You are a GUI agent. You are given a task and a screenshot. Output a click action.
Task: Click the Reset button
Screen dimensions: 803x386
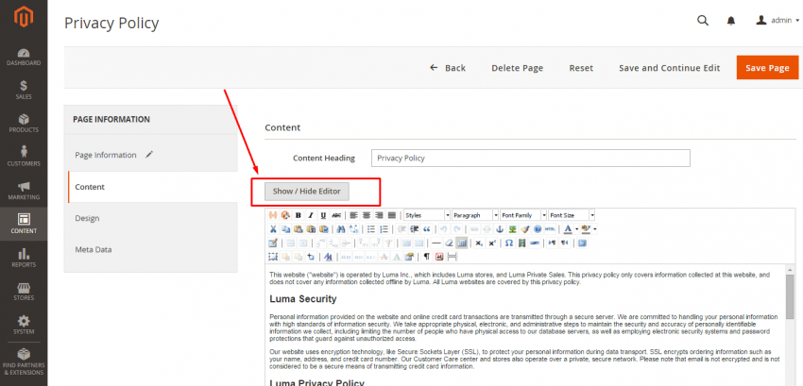[581, 68]
